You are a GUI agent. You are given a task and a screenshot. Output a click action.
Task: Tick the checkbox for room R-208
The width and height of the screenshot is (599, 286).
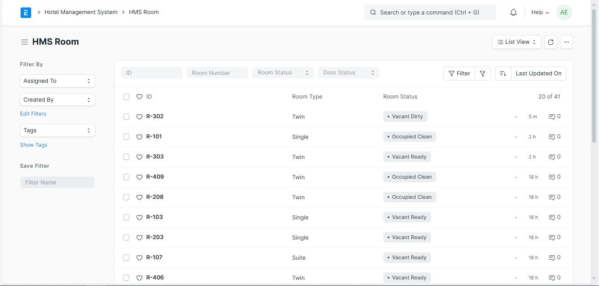(126, 197)
